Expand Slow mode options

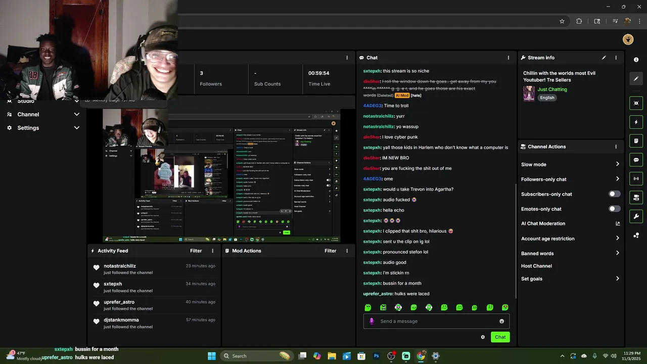coord(618,164)
